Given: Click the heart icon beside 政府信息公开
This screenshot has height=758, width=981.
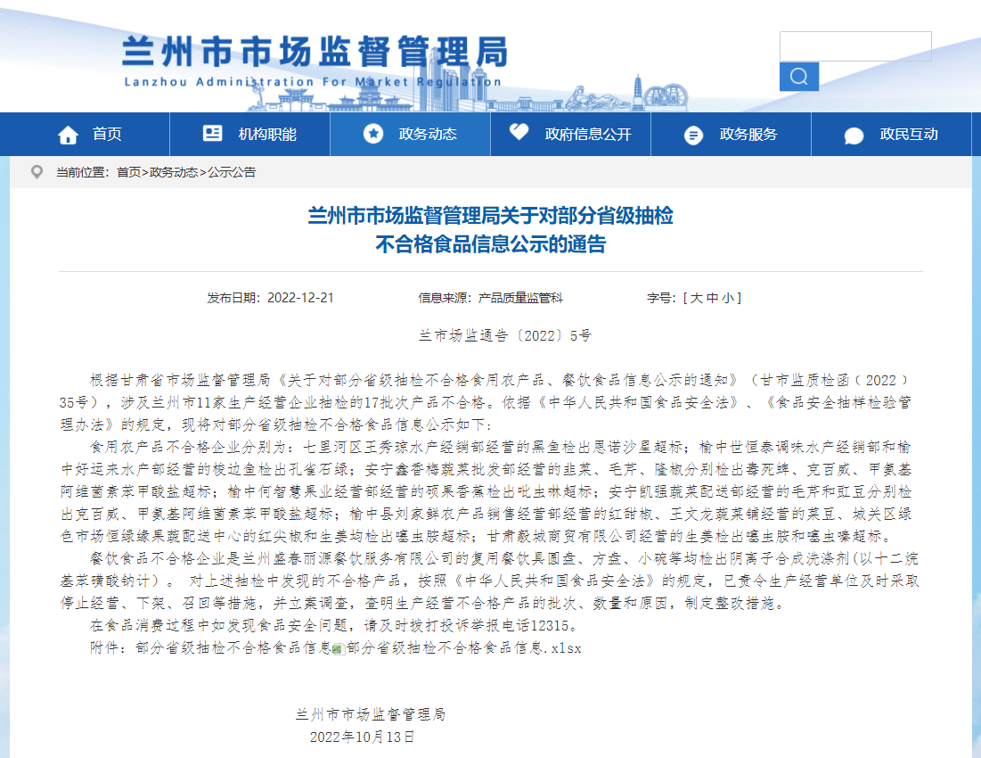Looking at the screenshot, I should tap(519, 131).
